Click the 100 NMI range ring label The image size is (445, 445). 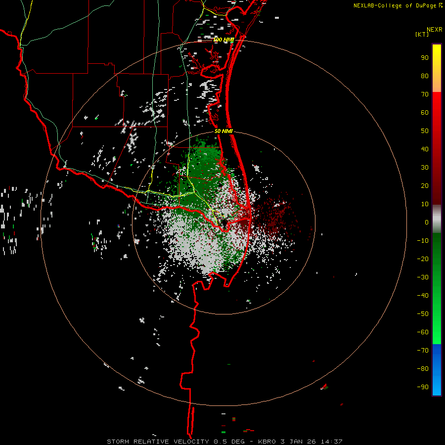[223, 40]
